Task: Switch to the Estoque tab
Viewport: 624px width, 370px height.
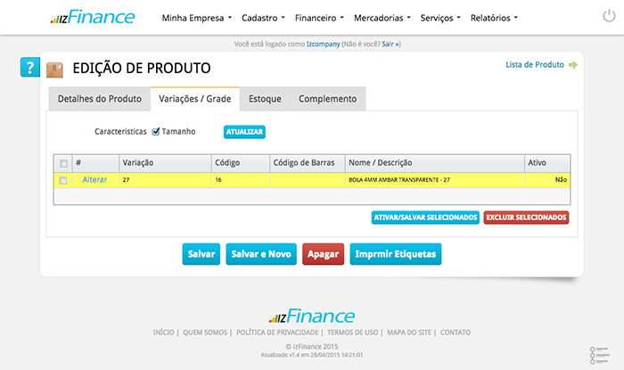Action: pos(265,99)
